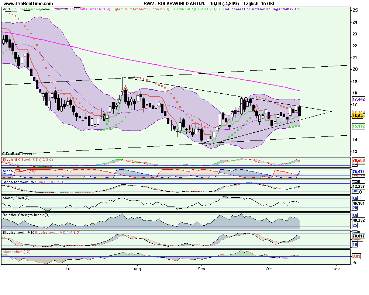Click the Jul month marker
369x295 pixels.
67,269
